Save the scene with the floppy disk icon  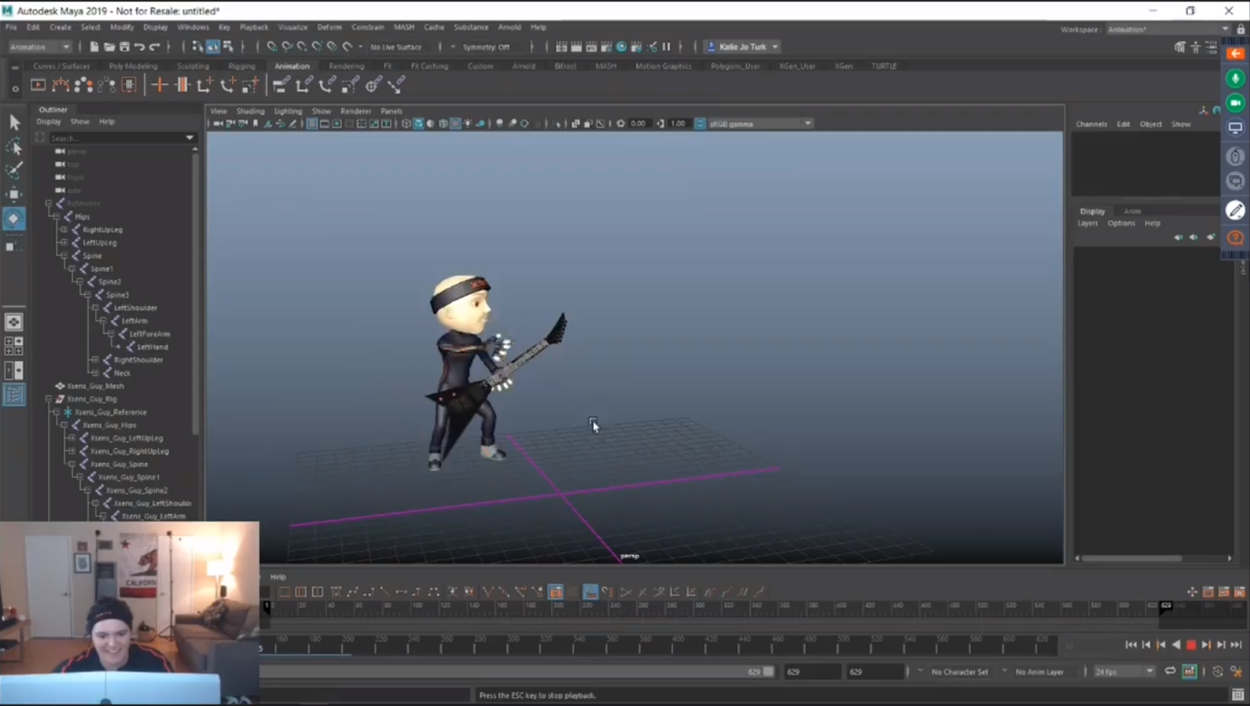[124, 47]
